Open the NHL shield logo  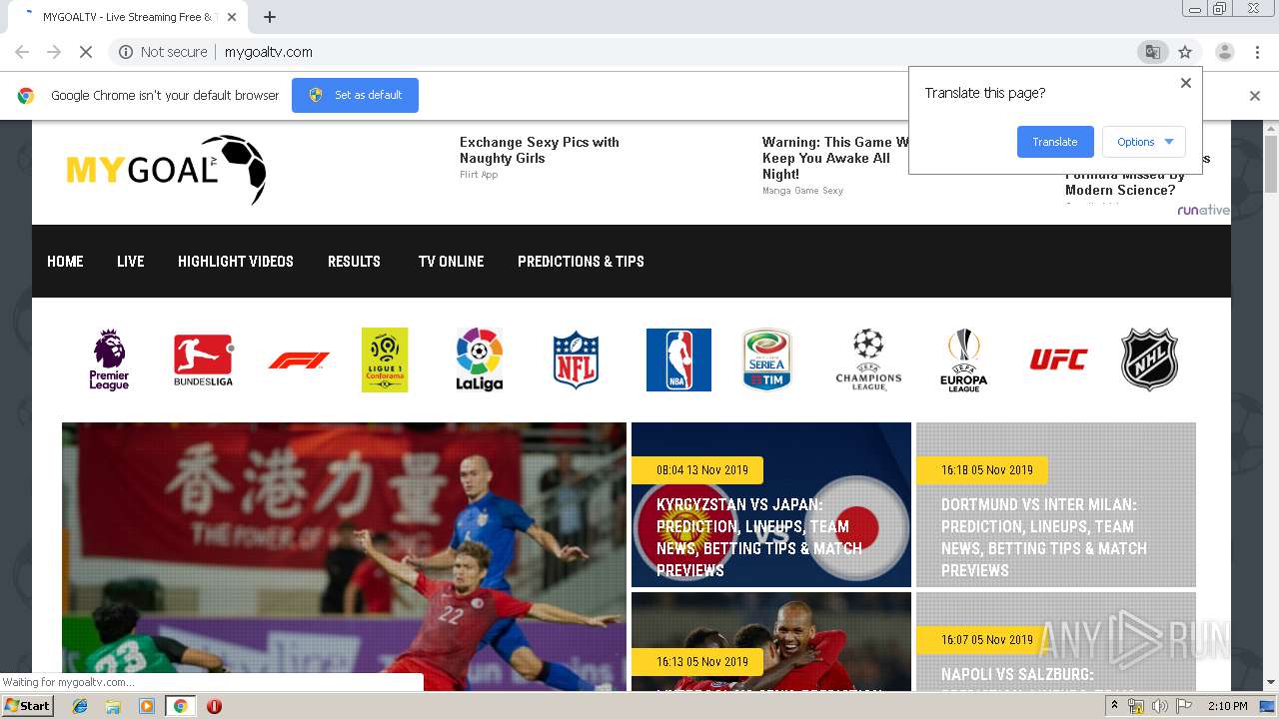[x=1150, y=359]
